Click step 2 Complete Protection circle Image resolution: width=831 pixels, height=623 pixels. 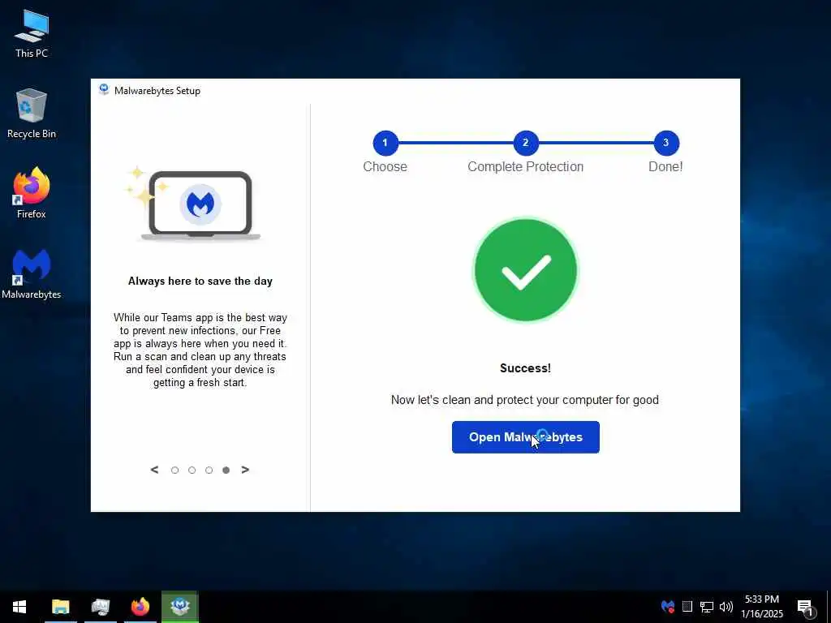(x=526, y=143)
